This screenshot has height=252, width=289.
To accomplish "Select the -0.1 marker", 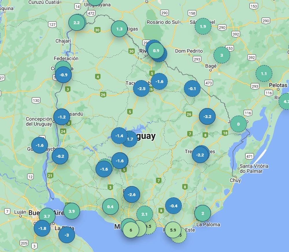I will tap(192, 88).
